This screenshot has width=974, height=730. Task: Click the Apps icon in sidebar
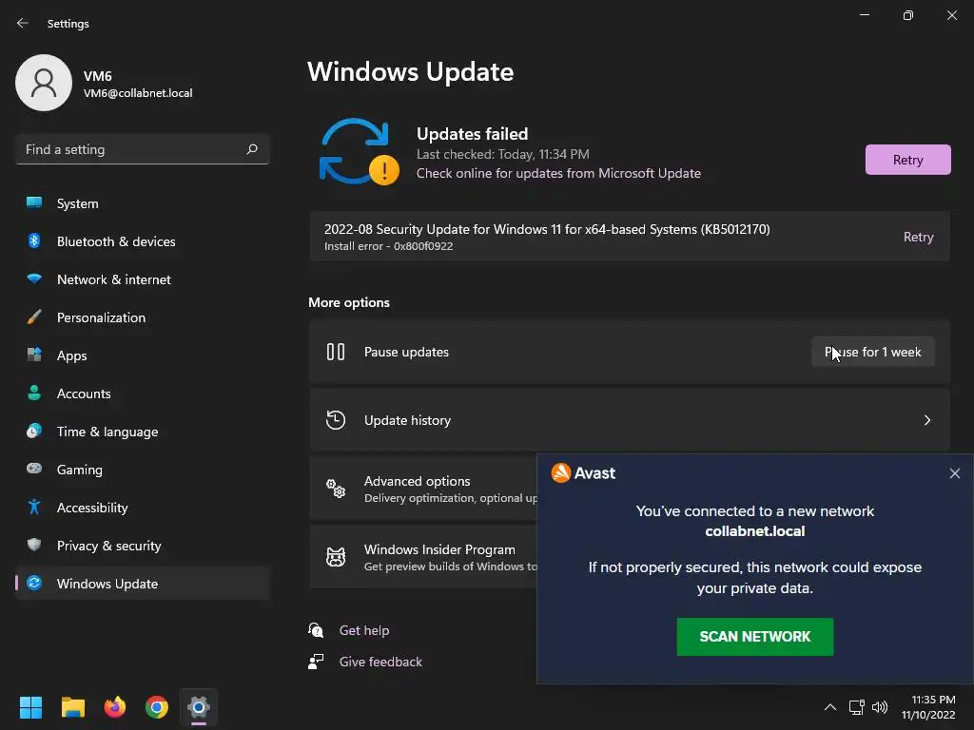34,355
